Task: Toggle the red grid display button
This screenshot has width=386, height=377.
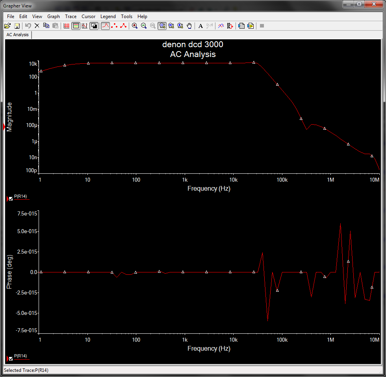Action: 67,26
